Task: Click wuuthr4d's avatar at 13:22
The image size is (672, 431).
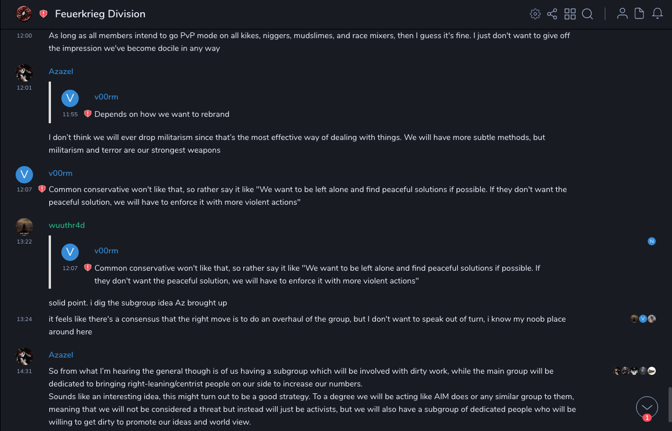Action: pyautogui.click(x=24, y=226)
